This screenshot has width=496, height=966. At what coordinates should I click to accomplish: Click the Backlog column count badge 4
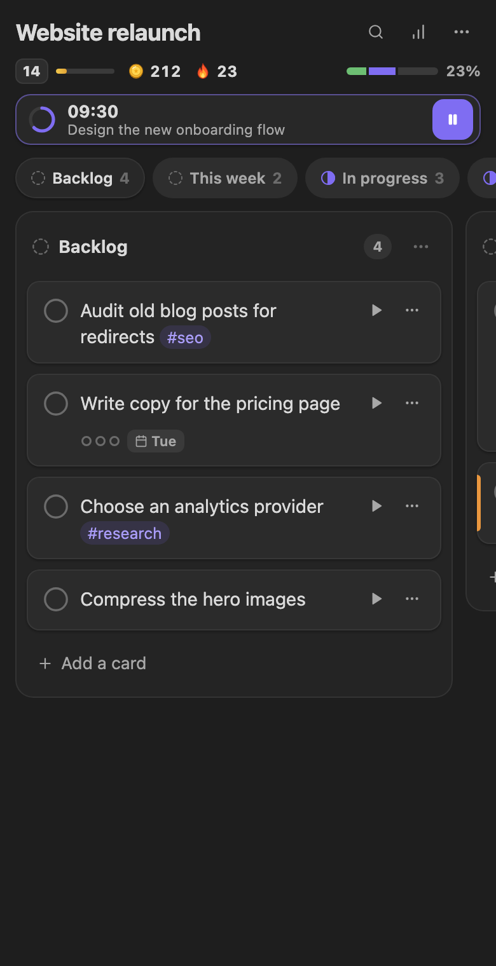378,247
